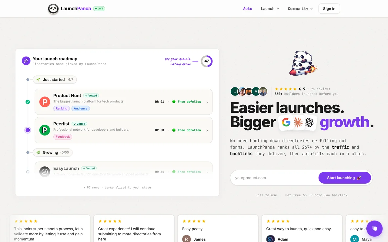Click 'DR 58' value on Peerlist
The width and height of the screenshot is (388, 242).
(x=159, y=130)
